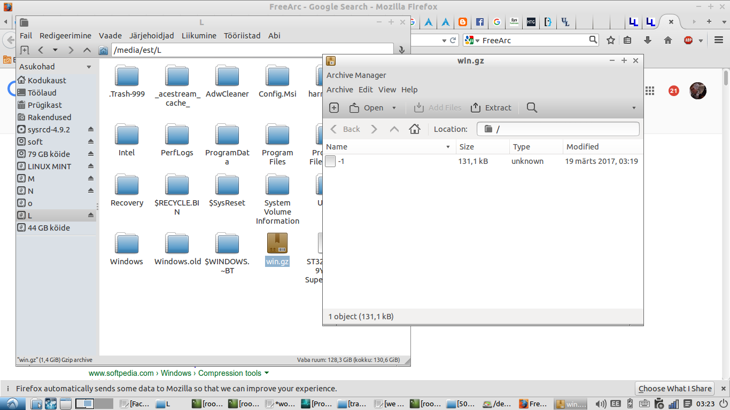Image resolution: width=730 pixels, height=410 pixels.
Task: Eject the 79 GB köide volume
Action: pos(91,154)
